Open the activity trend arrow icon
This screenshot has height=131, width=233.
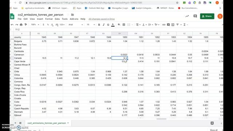[x=187, y=16]
